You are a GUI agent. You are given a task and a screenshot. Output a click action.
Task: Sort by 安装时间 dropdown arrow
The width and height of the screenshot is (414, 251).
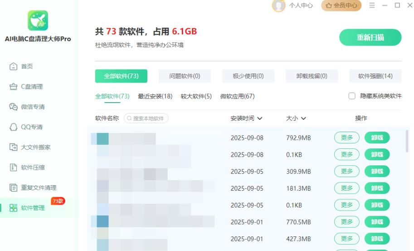(x=260, y=118)
